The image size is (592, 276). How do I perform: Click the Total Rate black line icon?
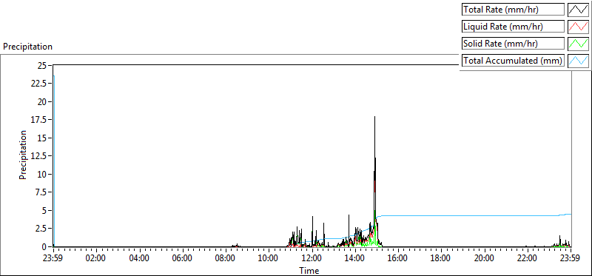(579, 10)
